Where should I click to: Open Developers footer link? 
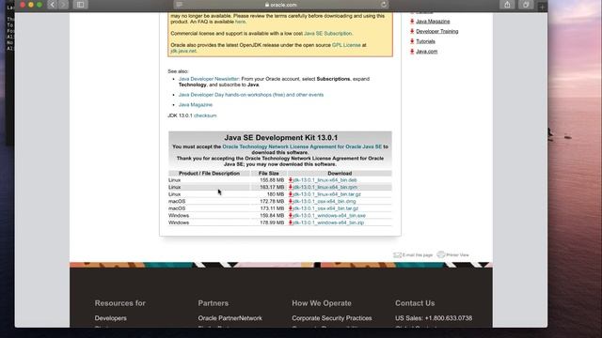click(111, 318)
